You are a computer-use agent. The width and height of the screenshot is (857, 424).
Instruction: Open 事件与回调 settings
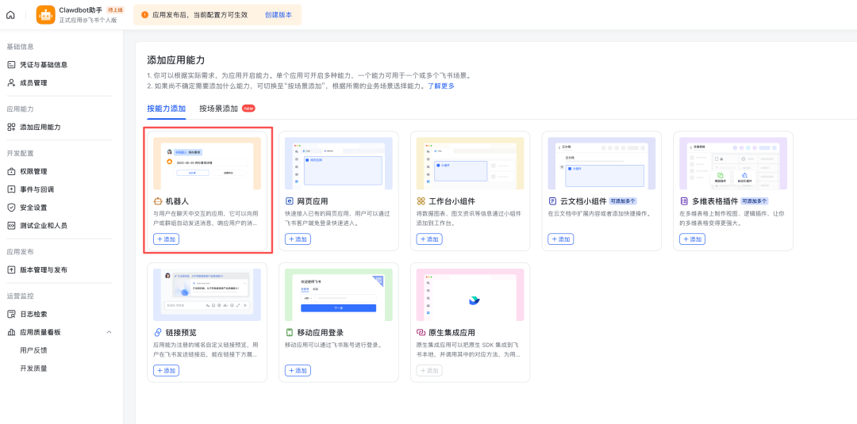point(37,189)
